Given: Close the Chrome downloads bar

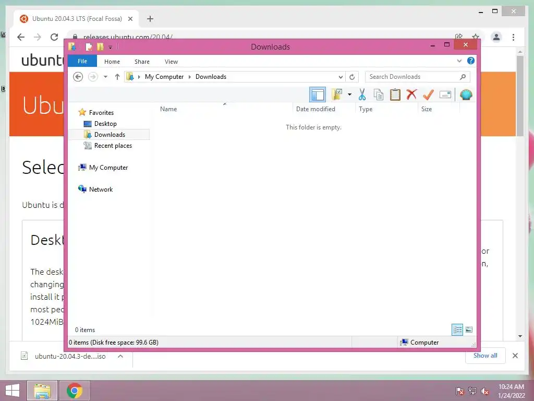Looking at the screenshot, I should click(515, 356).
